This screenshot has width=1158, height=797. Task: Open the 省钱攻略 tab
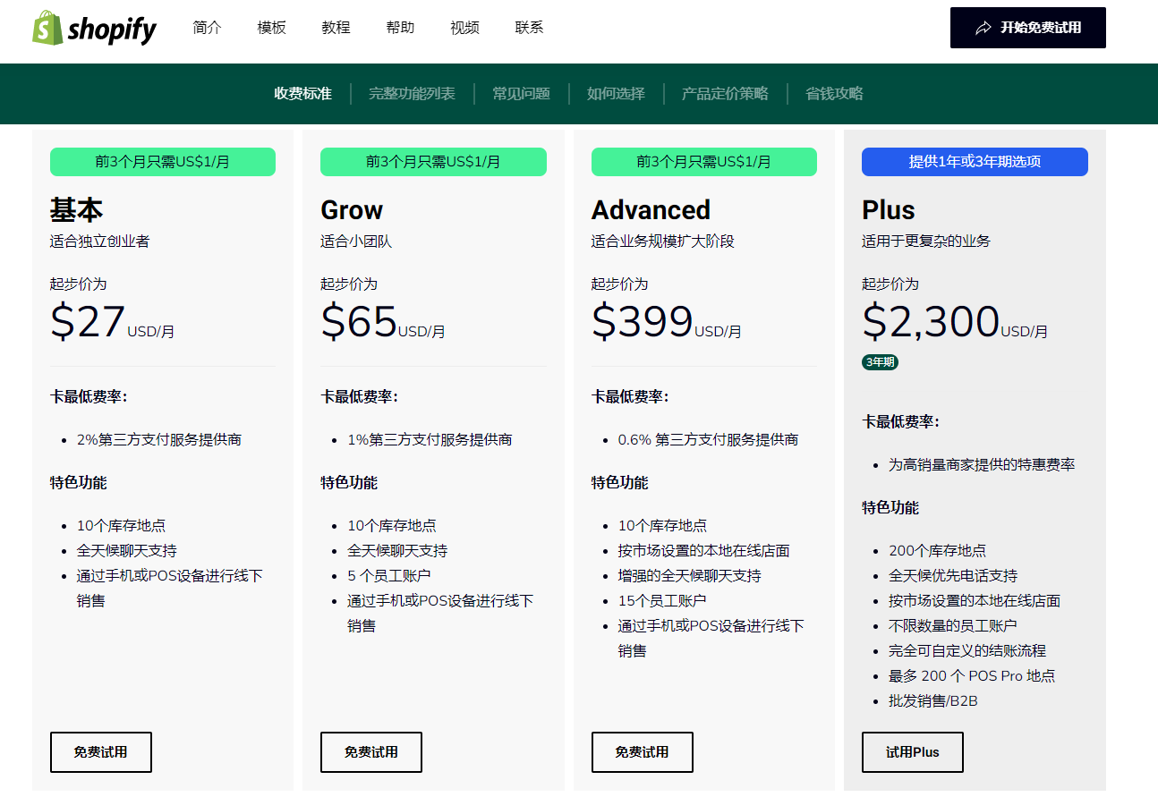coord(834,94)
